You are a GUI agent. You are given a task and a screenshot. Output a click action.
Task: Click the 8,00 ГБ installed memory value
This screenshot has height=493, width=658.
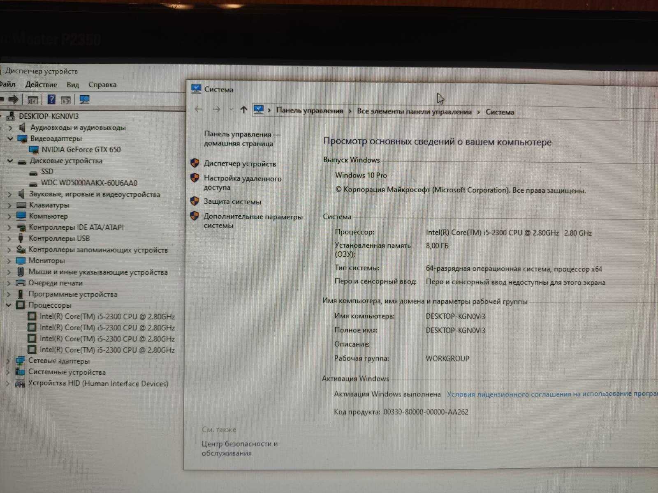click(437, 246)
